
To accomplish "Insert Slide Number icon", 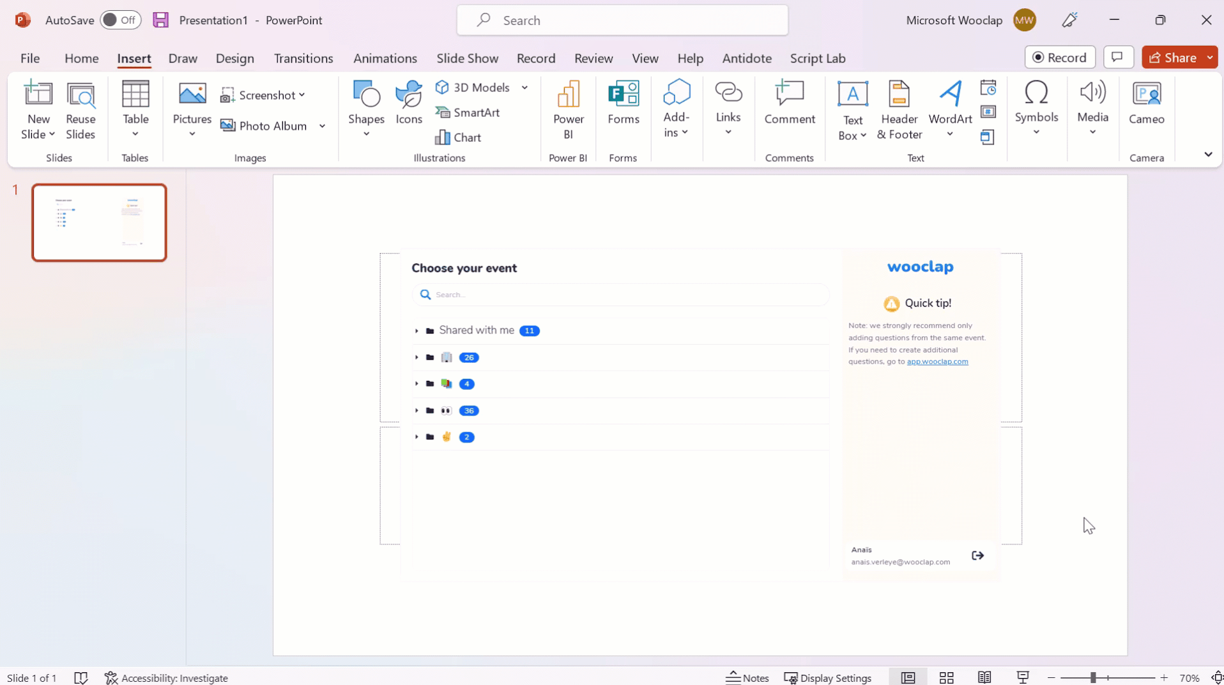I will (x=988, y=112).
